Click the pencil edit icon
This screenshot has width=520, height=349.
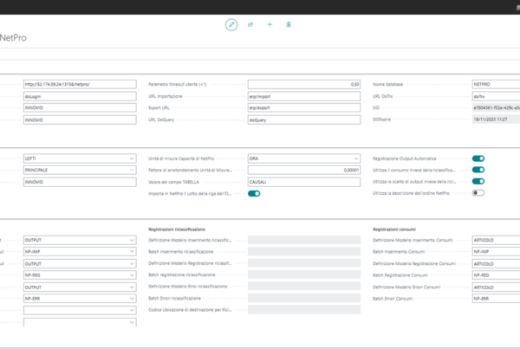point(231,24)
